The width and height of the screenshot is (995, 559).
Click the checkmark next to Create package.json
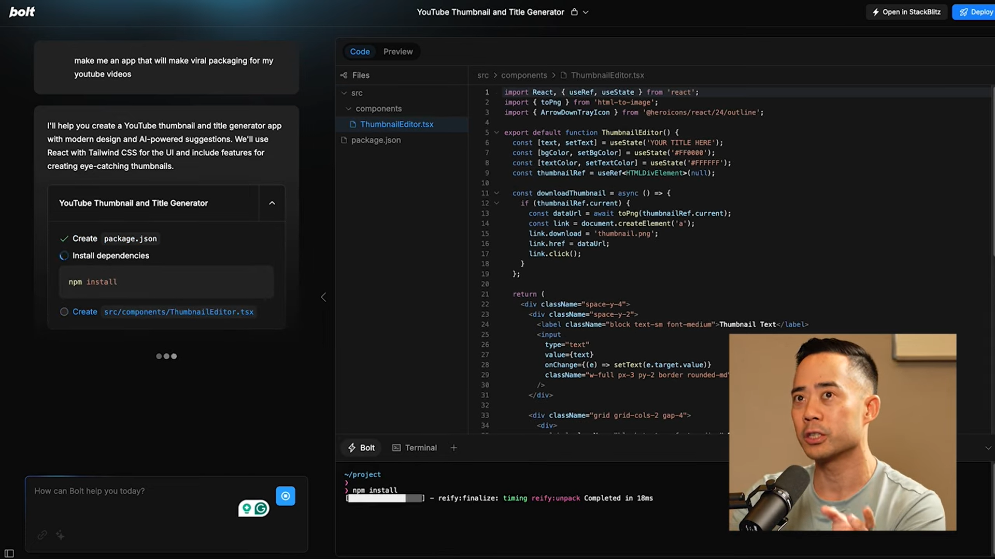64,239
